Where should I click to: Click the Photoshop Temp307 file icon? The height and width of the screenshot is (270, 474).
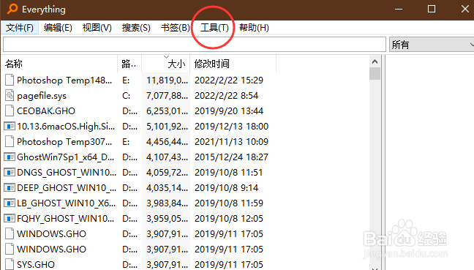point(10,141)
